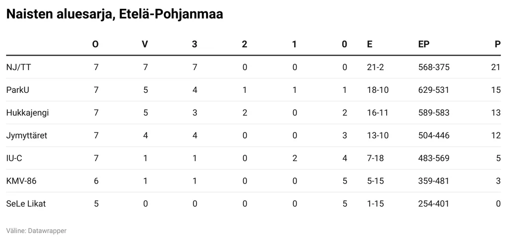Select the SeLe Likat team name
This screenshot has width=507, height=241.
click(x=26, y=203)
